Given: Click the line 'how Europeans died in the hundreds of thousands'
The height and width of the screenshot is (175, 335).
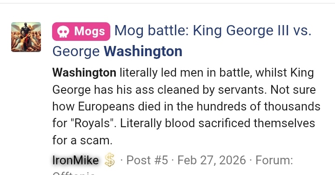Looking at the screenshot, I should (186, 106).
